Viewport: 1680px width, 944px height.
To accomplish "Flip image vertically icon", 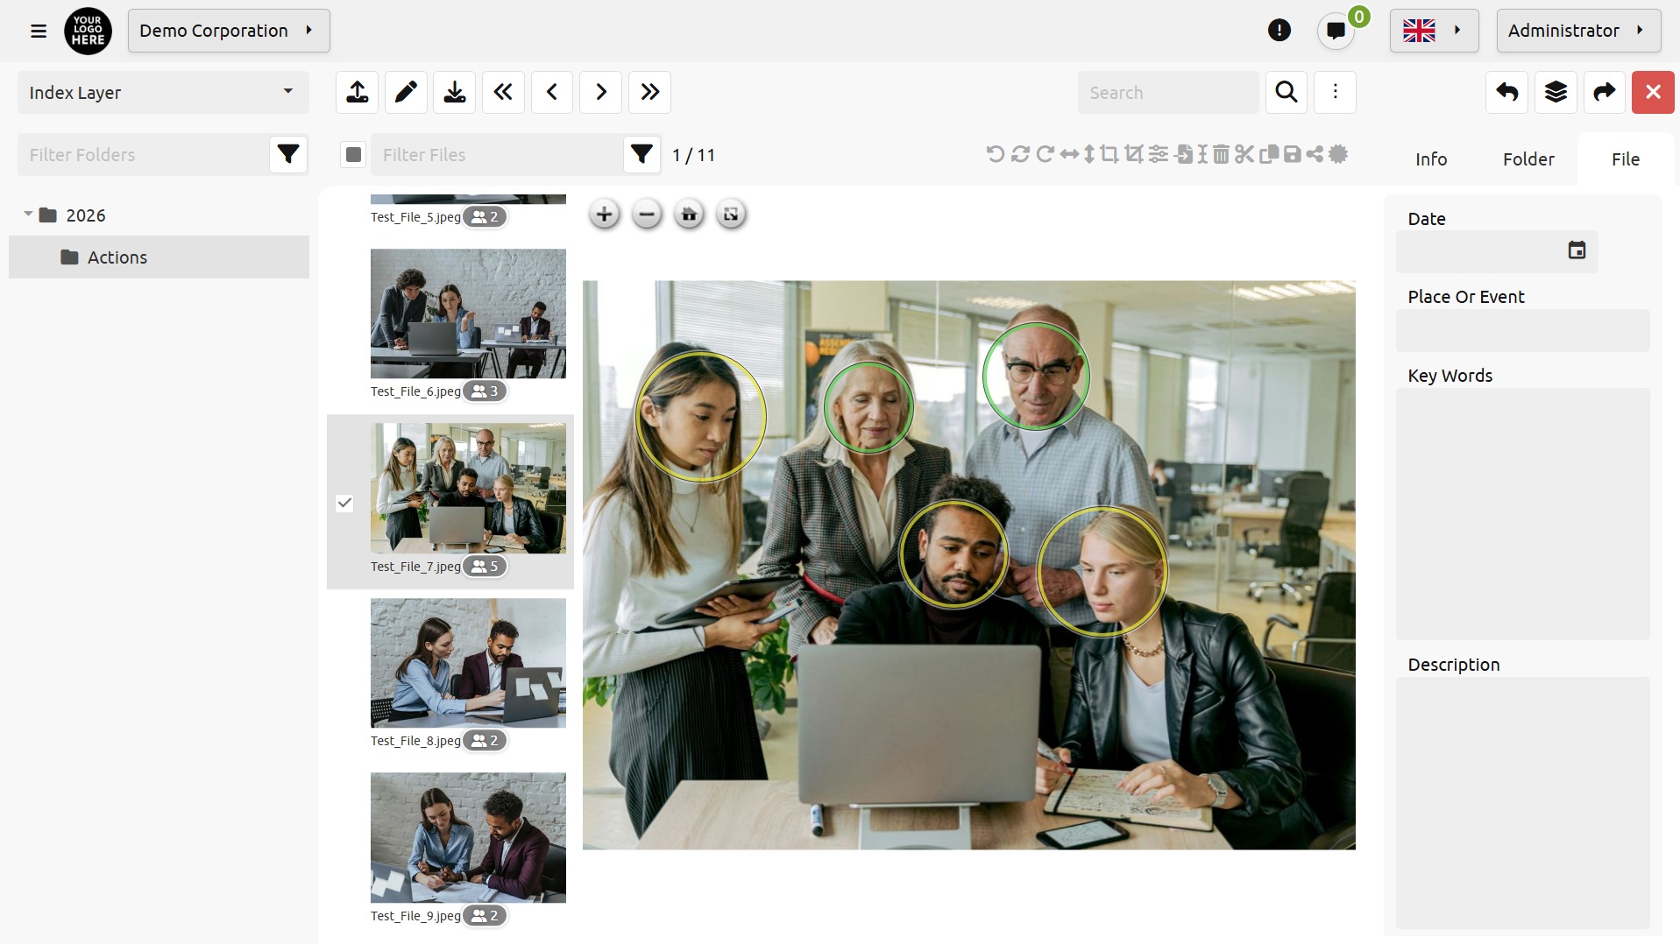I will [x=1089, y=154].
